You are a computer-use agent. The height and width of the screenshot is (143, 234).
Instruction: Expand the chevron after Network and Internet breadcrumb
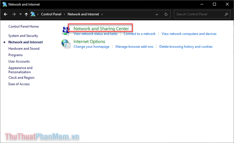pyautogui.click(x=102, y=14)
